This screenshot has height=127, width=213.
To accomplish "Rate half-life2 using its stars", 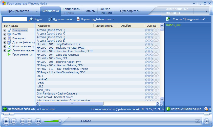I will click(x=152, y=79).
